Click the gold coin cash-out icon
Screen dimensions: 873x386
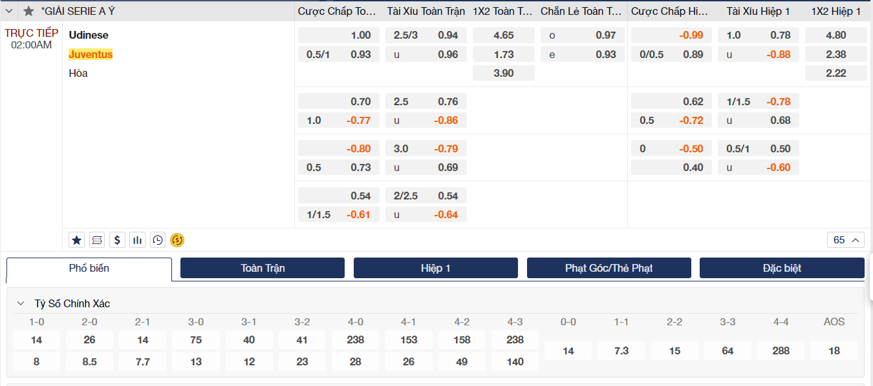point(177,240)
